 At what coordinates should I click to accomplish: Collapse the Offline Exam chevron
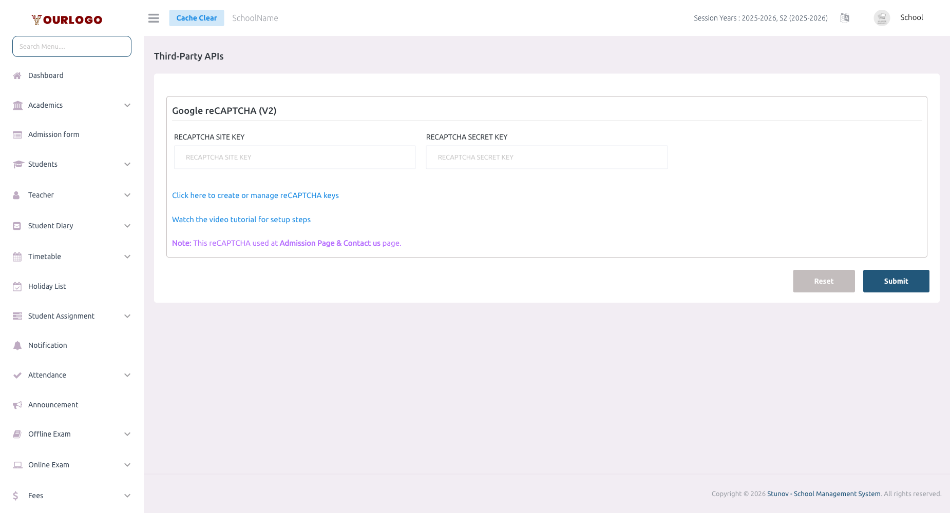[x=127, y=433]
